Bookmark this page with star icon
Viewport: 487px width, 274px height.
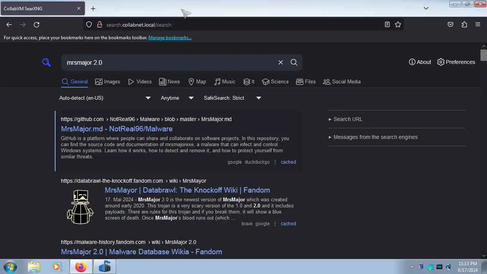point(398,25)
